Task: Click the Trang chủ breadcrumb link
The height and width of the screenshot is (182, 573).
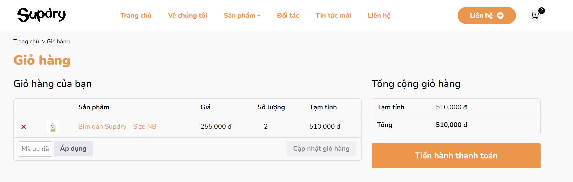Action: pyautogui.click(x=26, y=41)
